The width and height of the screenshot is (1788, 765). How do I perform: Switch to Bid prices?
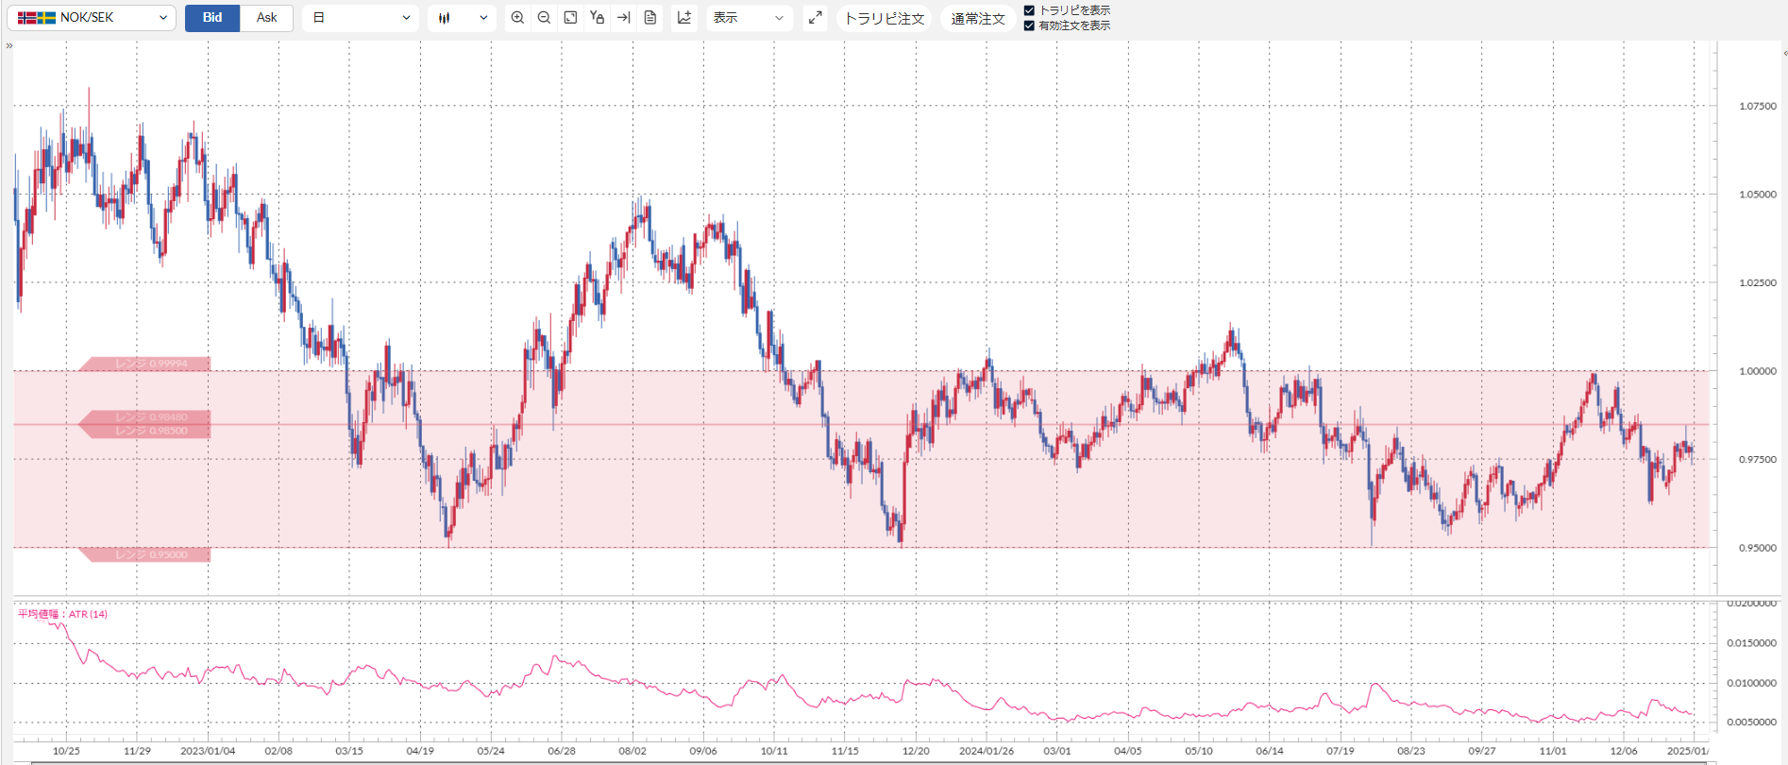pyautogui.click(x=212, y=18)
